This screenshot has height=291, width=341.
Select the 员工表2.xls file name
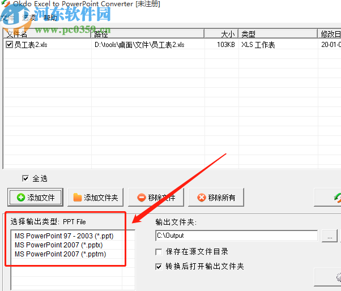(x=31, y=45)
